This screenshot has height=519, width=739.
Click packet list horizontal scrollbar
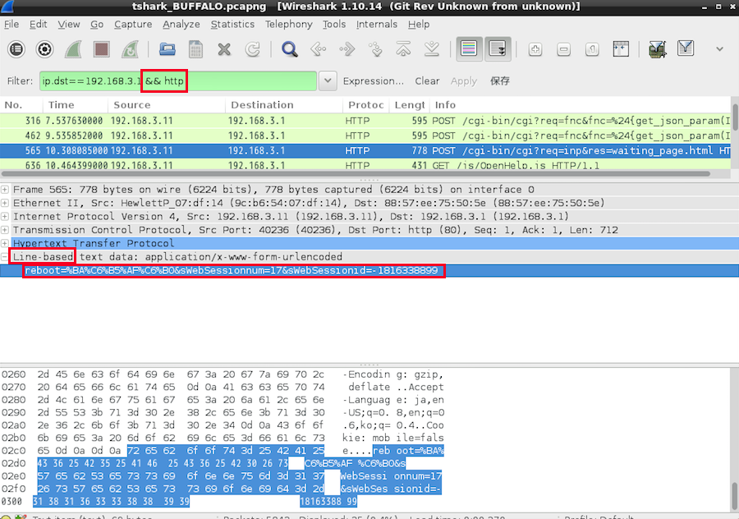tap(355, 173)
